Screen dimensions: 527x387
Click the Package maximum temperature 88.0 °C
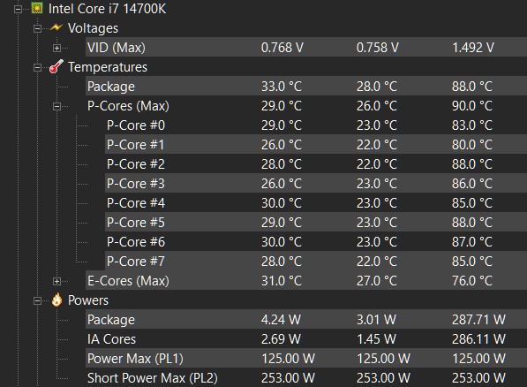[x=472, y=87]
